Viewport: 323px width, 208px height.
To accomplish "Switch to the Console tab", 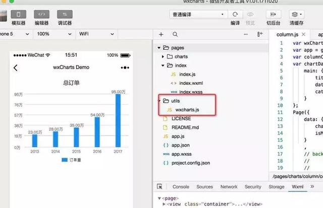I will (181, 187).
